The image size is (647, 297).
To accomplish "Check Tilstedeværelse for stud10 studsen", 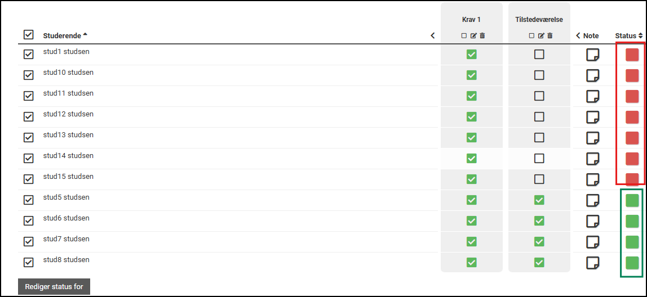I will 539,75.
